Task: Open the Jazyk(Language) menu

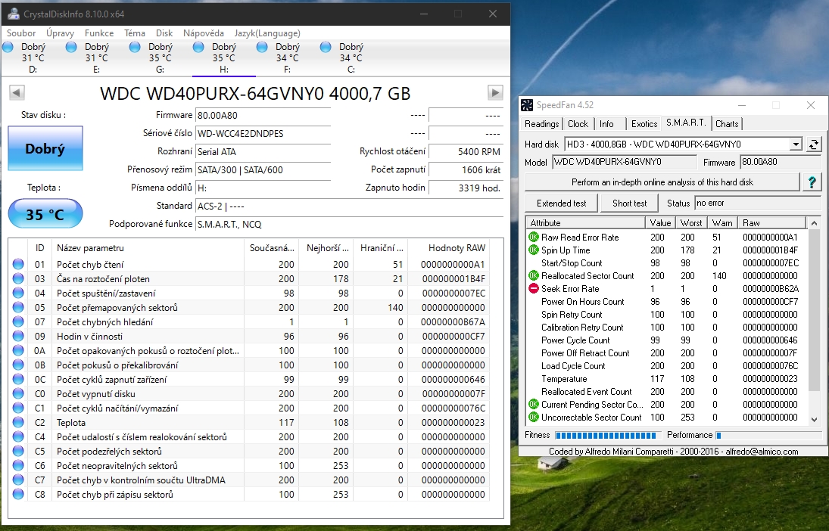Action: pos(267,33)
